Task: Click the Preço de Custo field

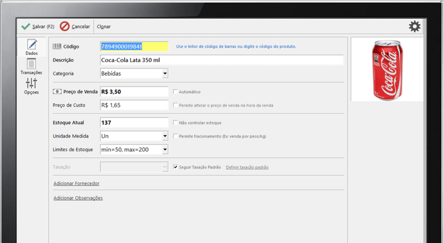Action: (134, 105)
